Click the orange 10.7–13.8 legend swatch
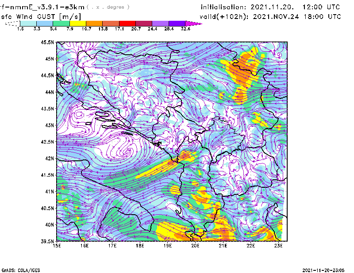Image resolution: width=354 pixels, height=273 pixels. tap(94, 23)
